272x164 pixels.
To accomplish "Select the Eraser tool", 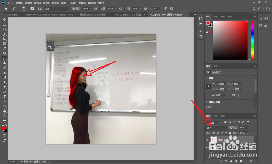I will (x=5, y=72).
